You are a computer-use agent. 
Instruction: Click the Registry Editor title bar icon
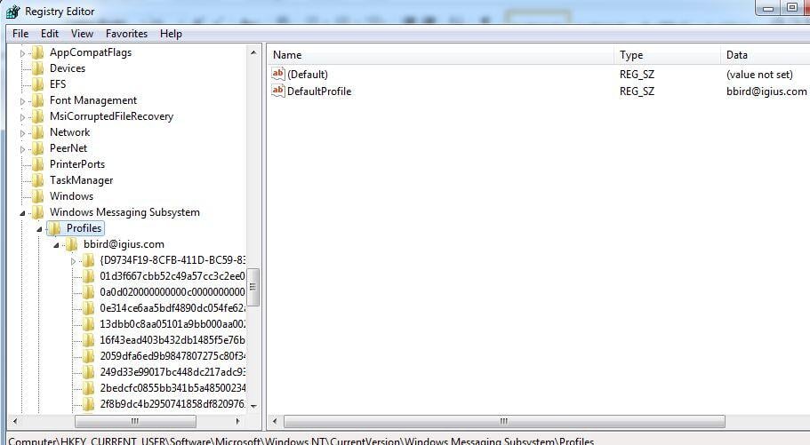[13, 12]
